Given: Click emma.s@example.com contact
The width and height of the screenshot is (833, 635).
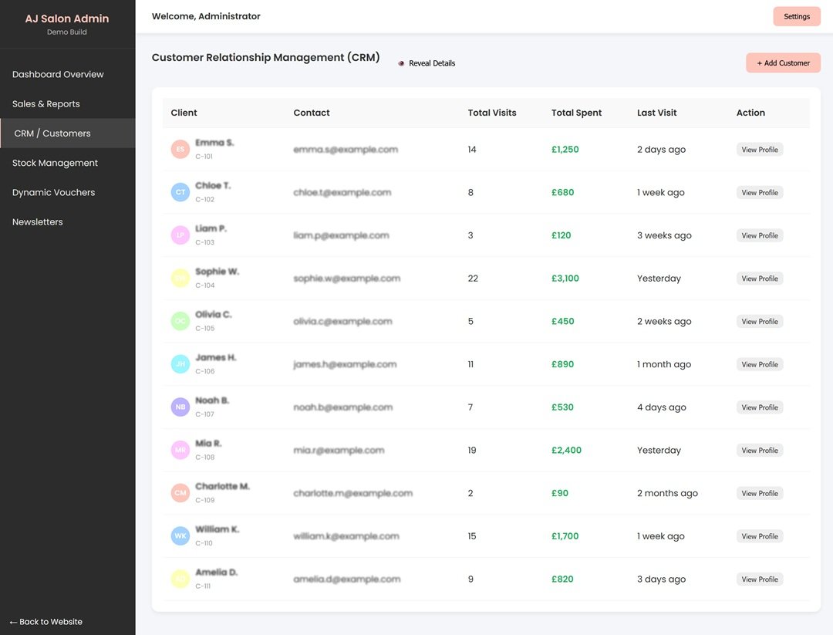Looking at the screenshot, I should [x=346, y=150].
